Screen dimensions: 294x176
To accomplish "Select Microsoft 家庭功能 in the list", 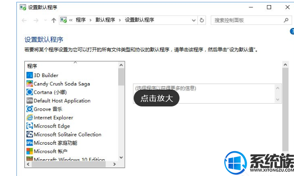I will 56,143.
